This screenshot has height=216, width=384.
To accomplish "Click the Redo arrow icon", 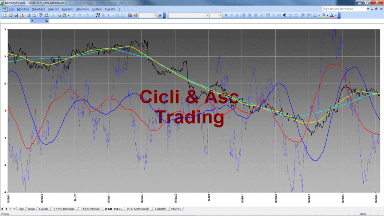I will pos(88,15).
